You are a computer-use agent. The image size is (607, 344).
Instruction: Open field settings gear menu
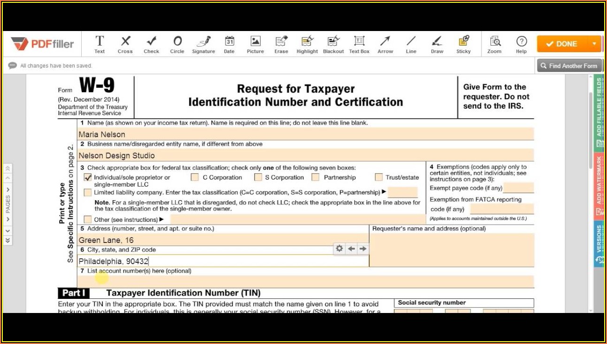339,249
